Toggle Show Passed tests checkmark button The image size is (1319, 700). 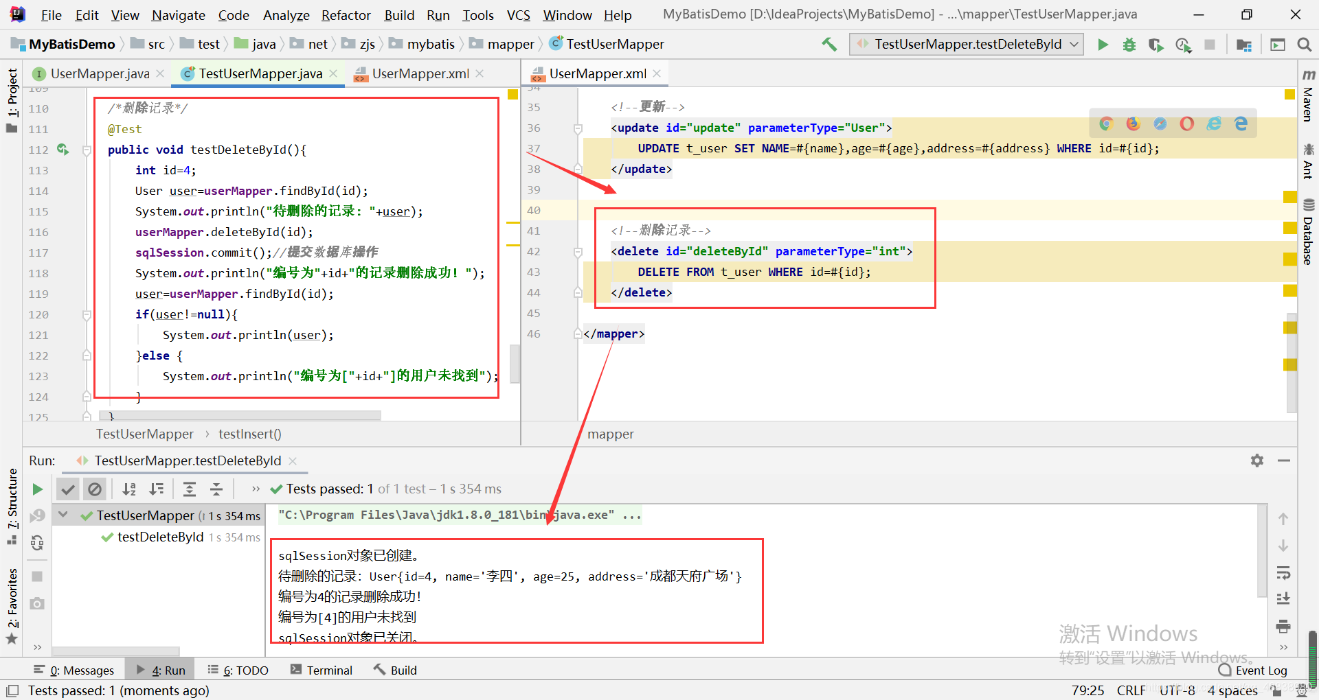[67, 489]
